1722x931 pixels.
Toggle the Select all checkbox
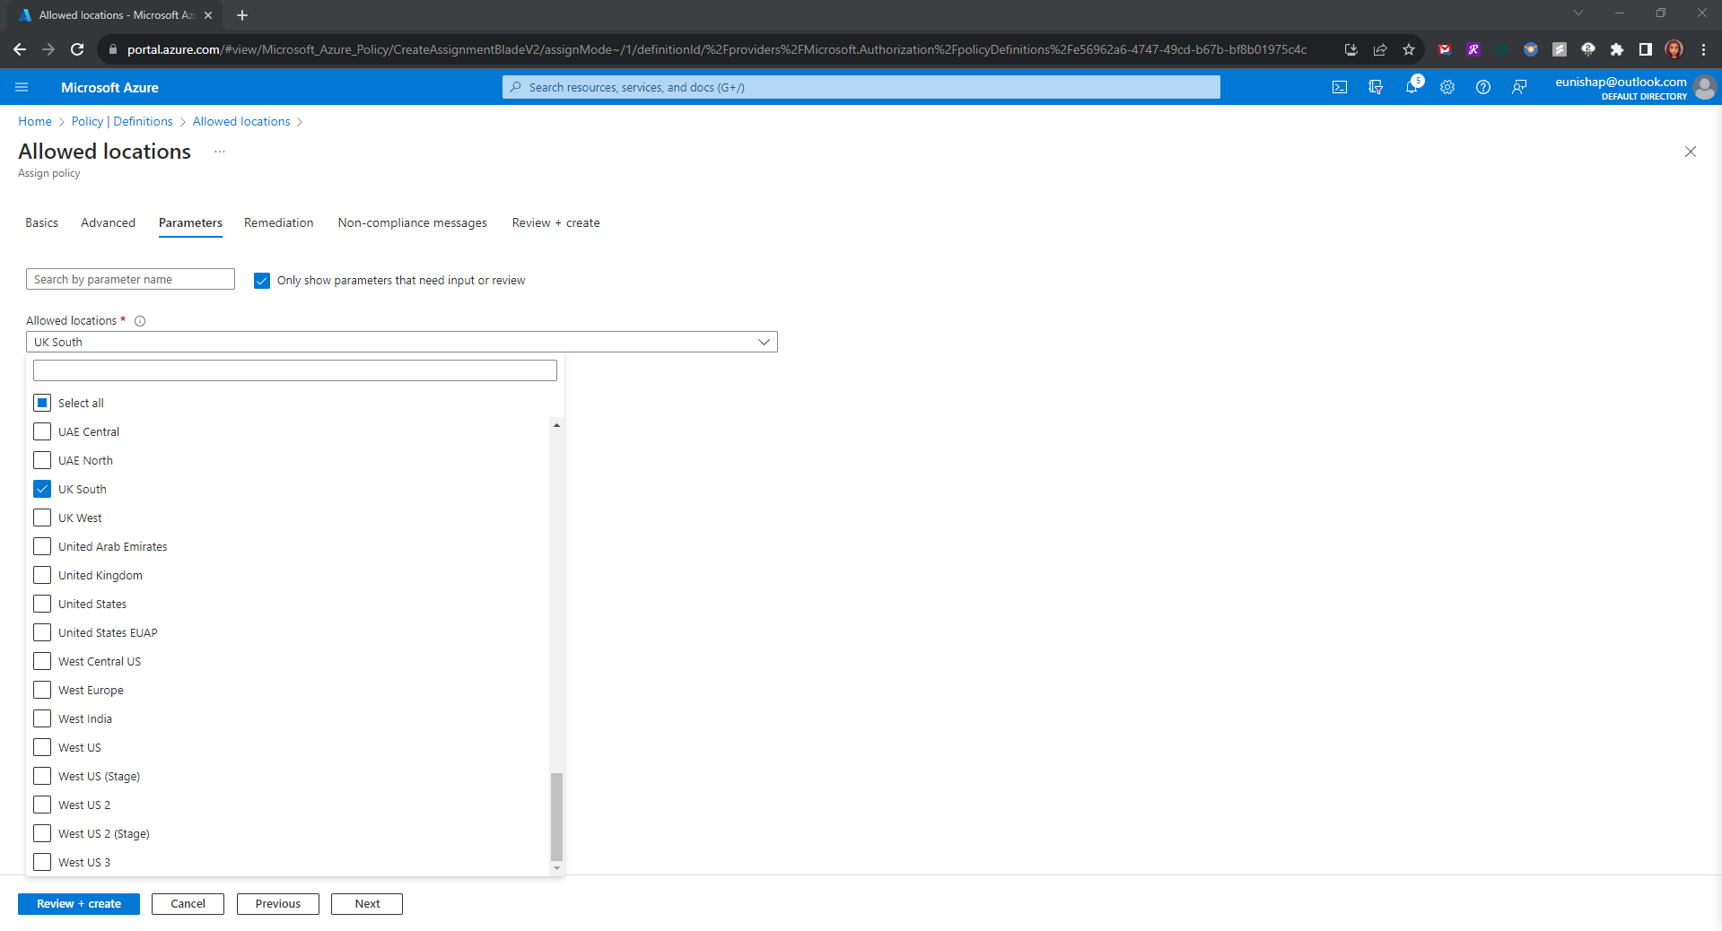coord(42,403)
